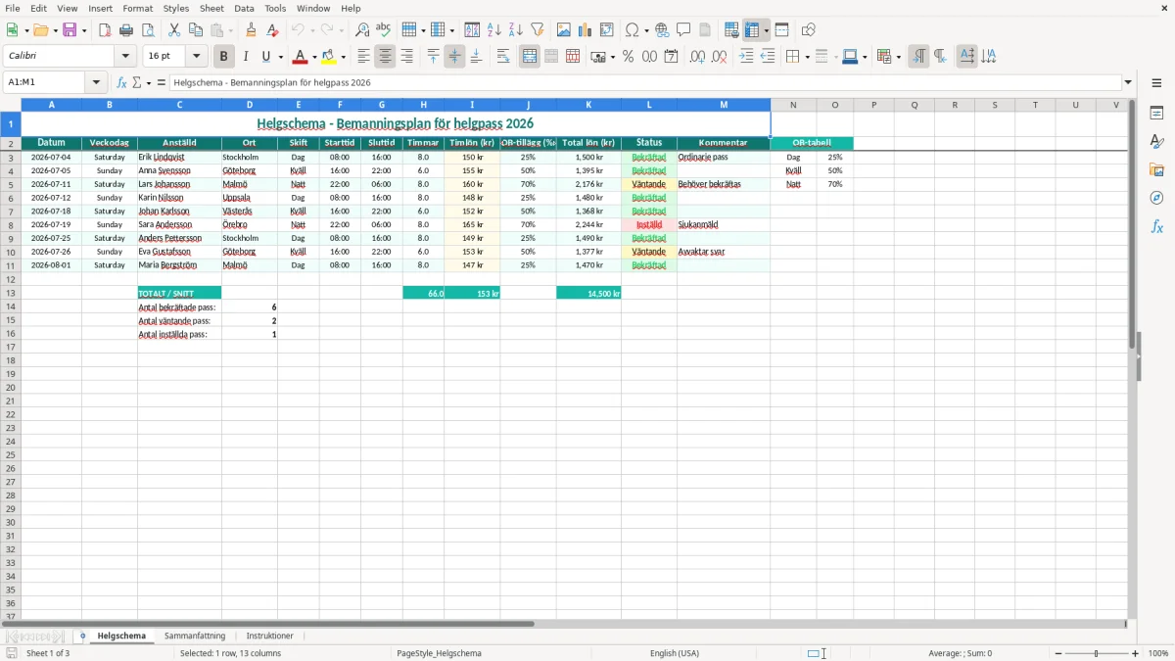Open the Font Color dropdown arrow
Screen dimensions: 1175x661
(x=314, y=57)
